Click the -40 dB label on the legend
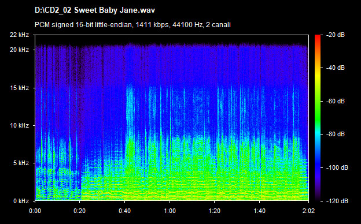This screenshot has height=224, width=361. [x=336, y=68]
